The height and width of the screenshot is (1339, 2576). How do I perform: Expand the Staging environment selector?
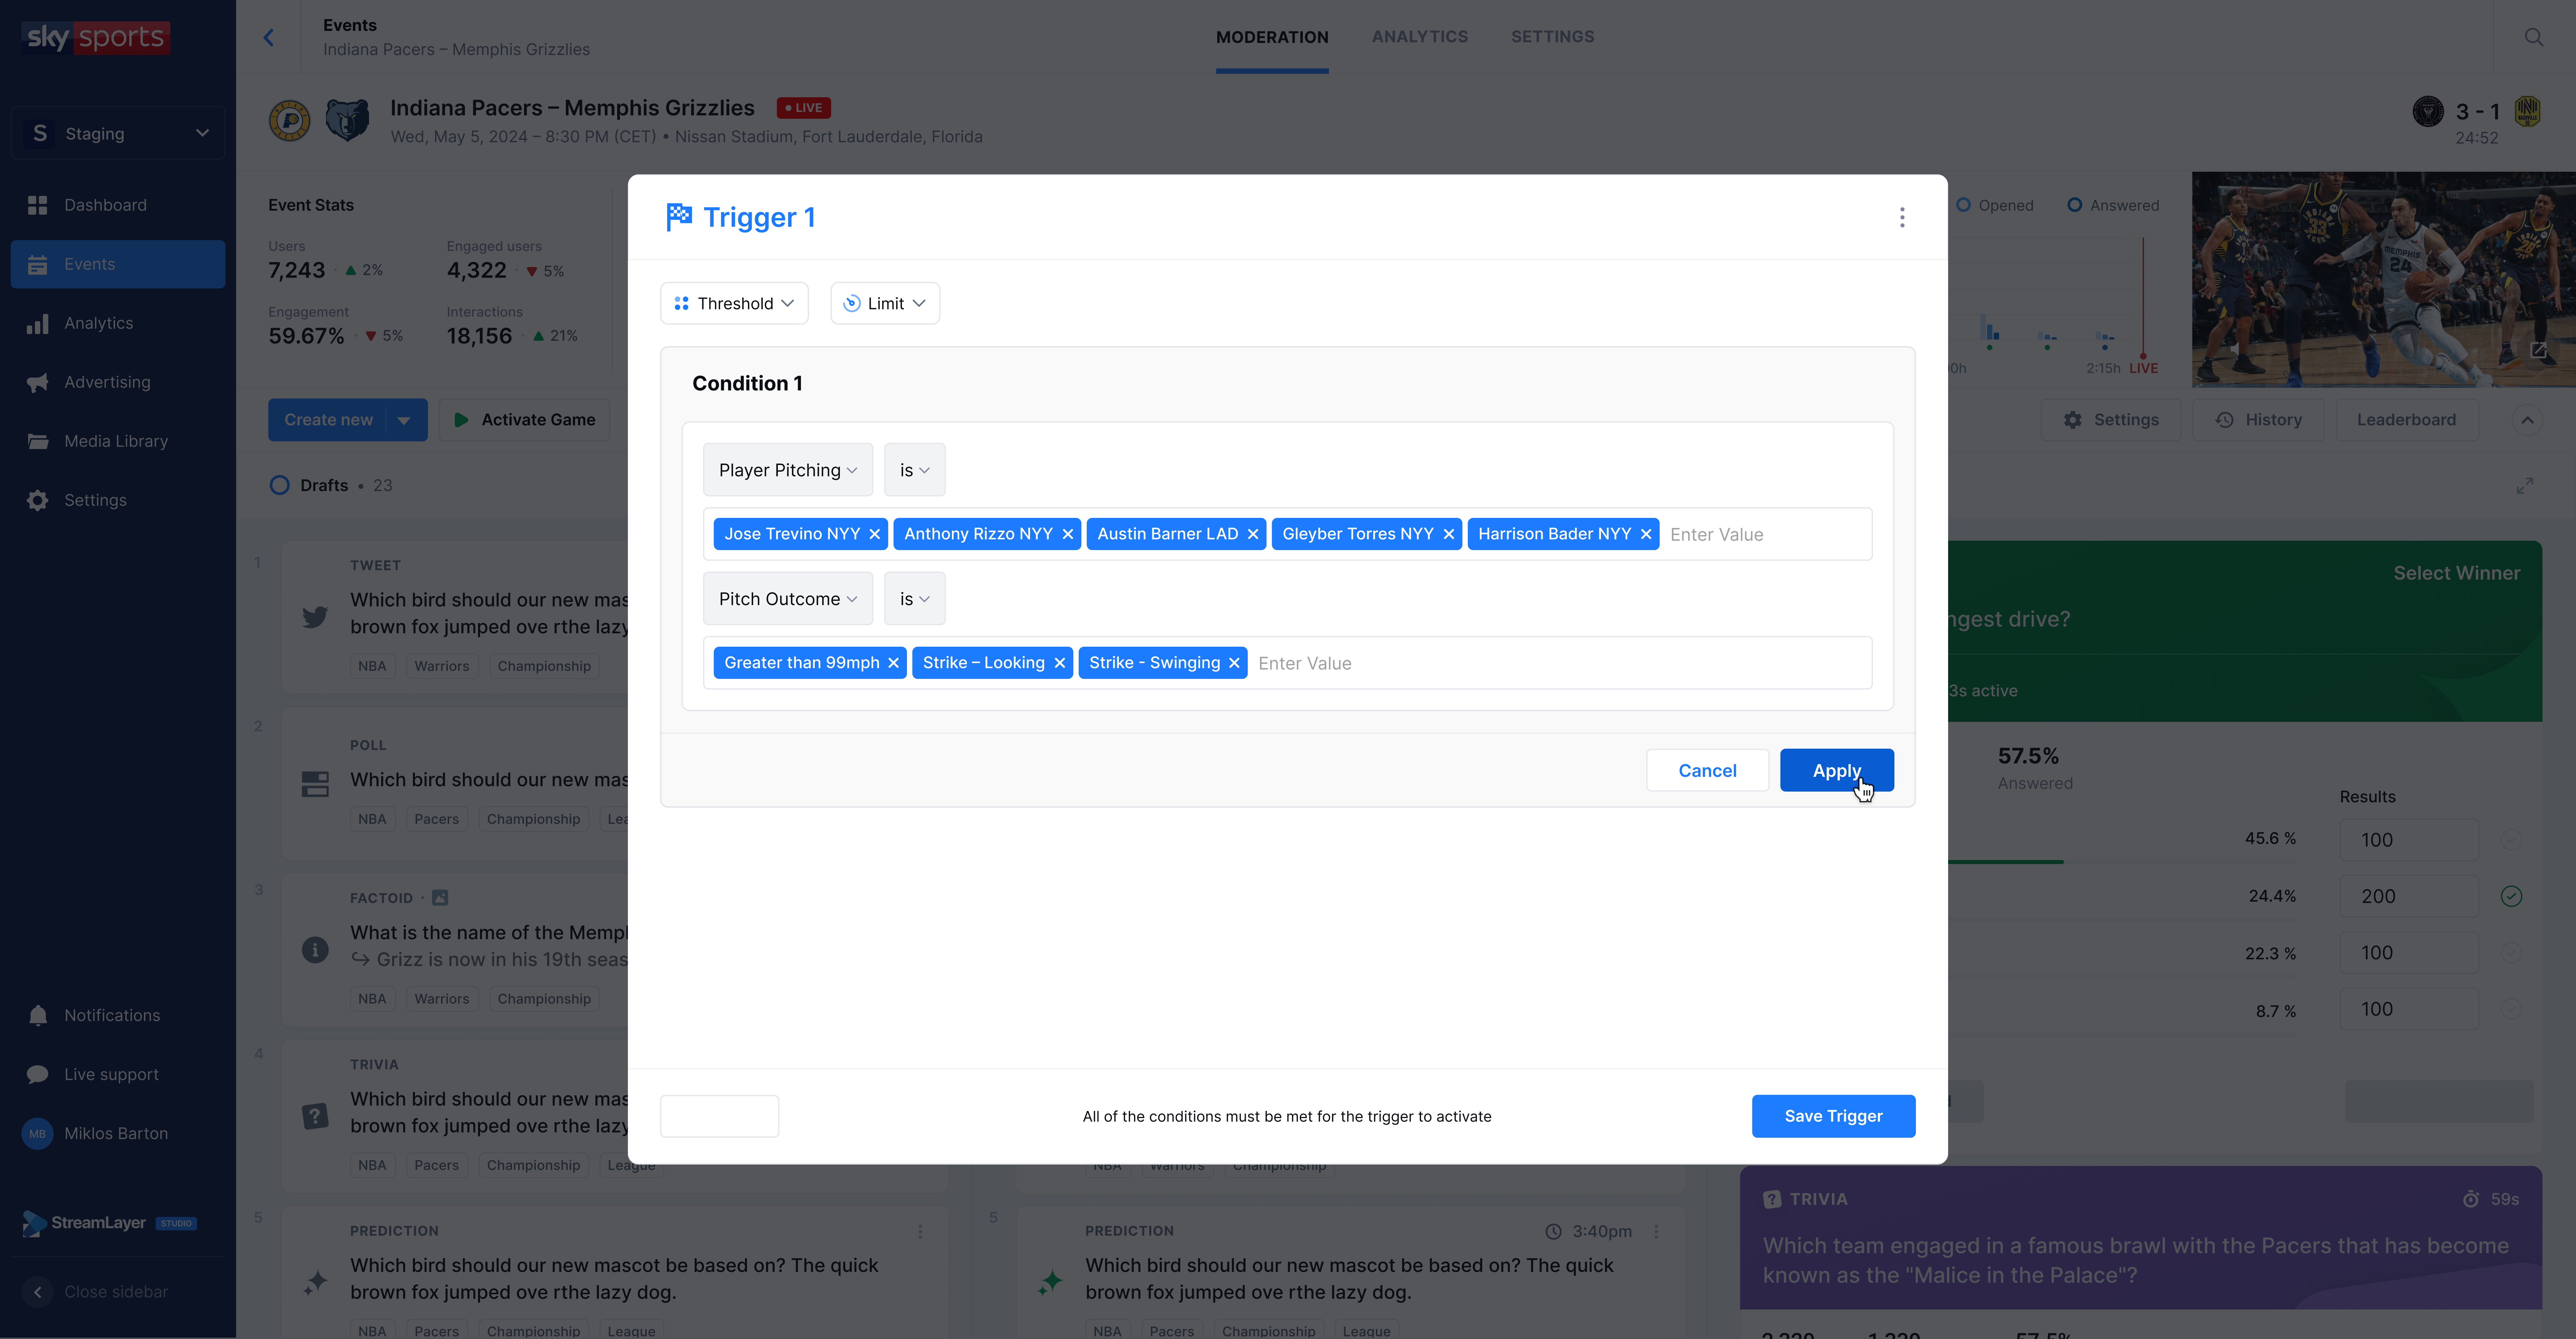coord(118,133)
